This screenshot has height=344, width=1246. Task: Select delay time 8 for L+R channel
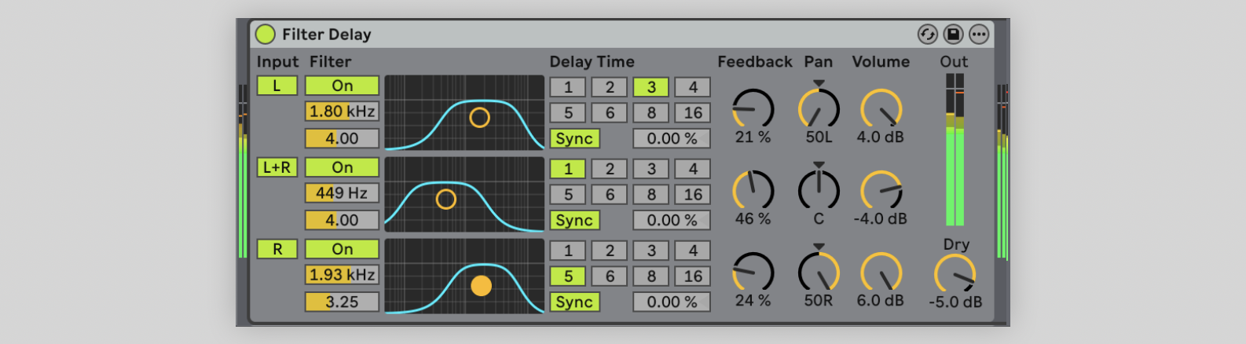tap(651, 195)
